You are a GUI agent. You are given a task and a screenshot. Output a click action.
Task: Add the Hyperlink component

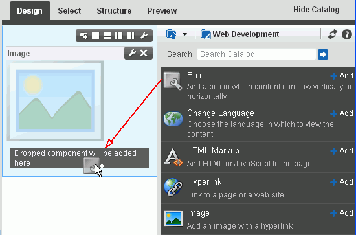pos(342,182)
